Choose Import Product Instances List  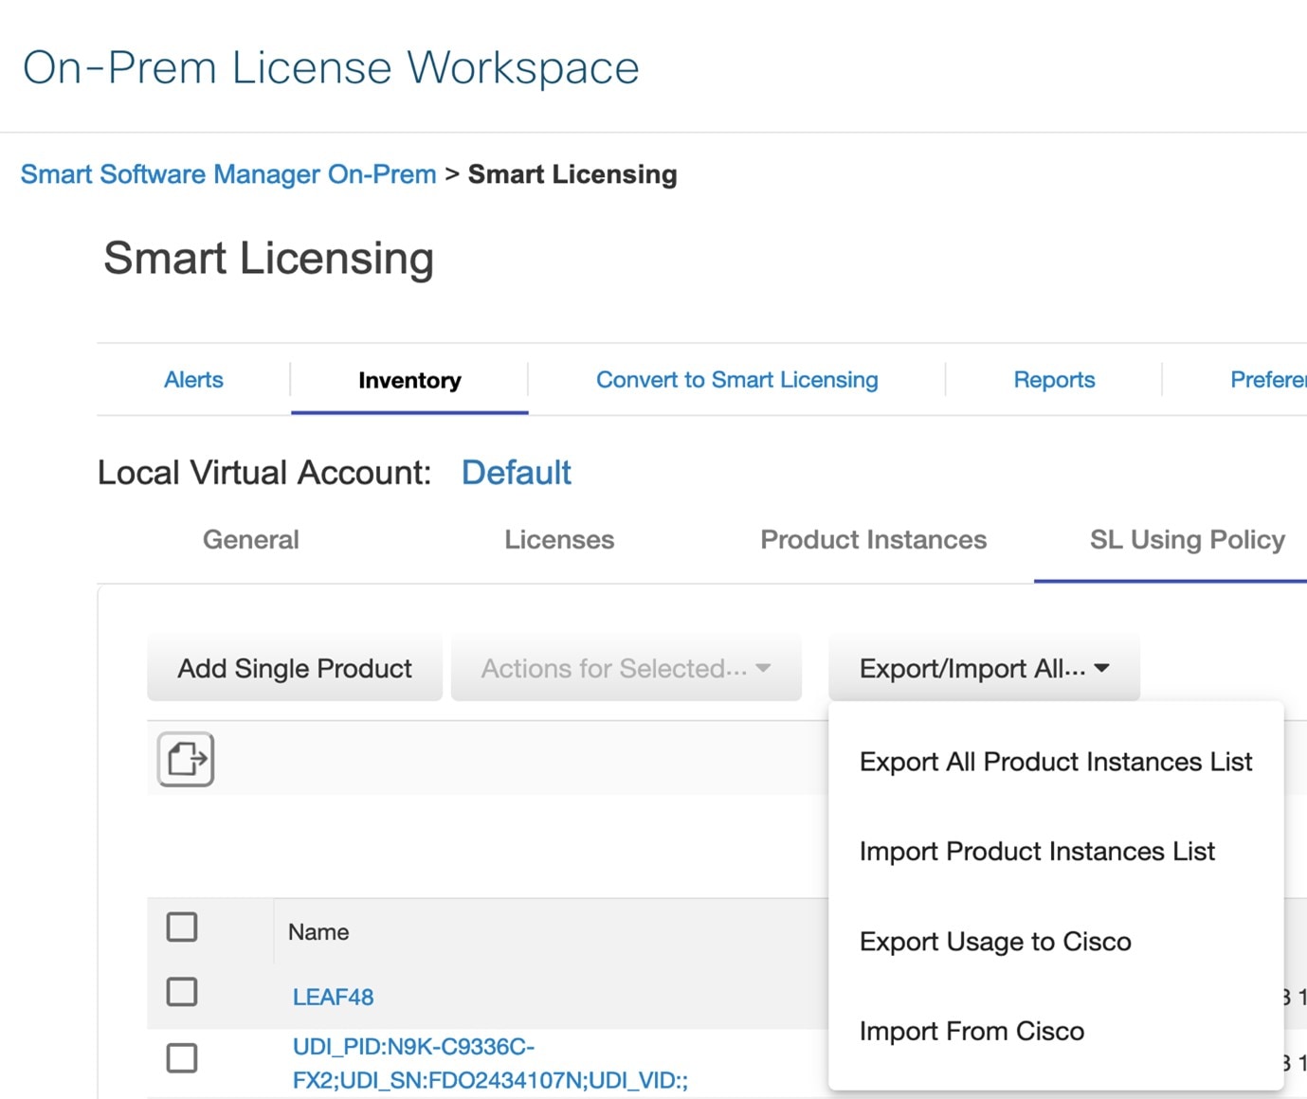click(1037, 852)
